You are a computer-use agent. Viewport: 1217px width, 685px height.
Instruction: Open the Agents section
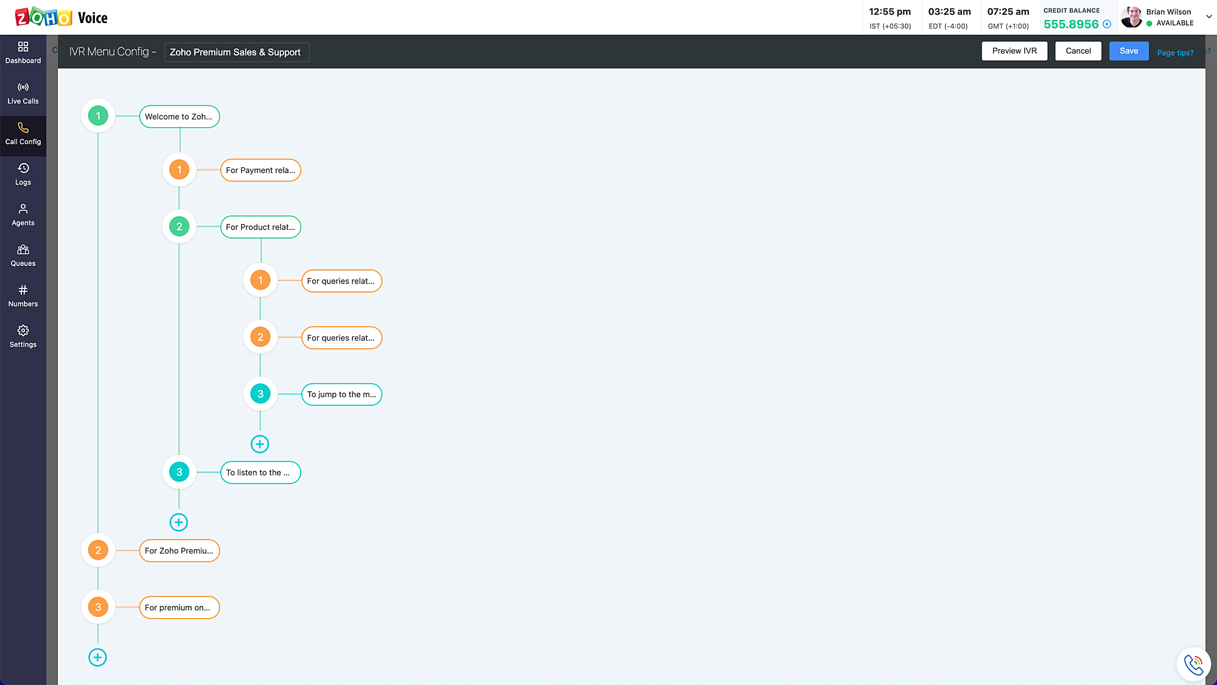pyautogui.click(x=23, y=215)
